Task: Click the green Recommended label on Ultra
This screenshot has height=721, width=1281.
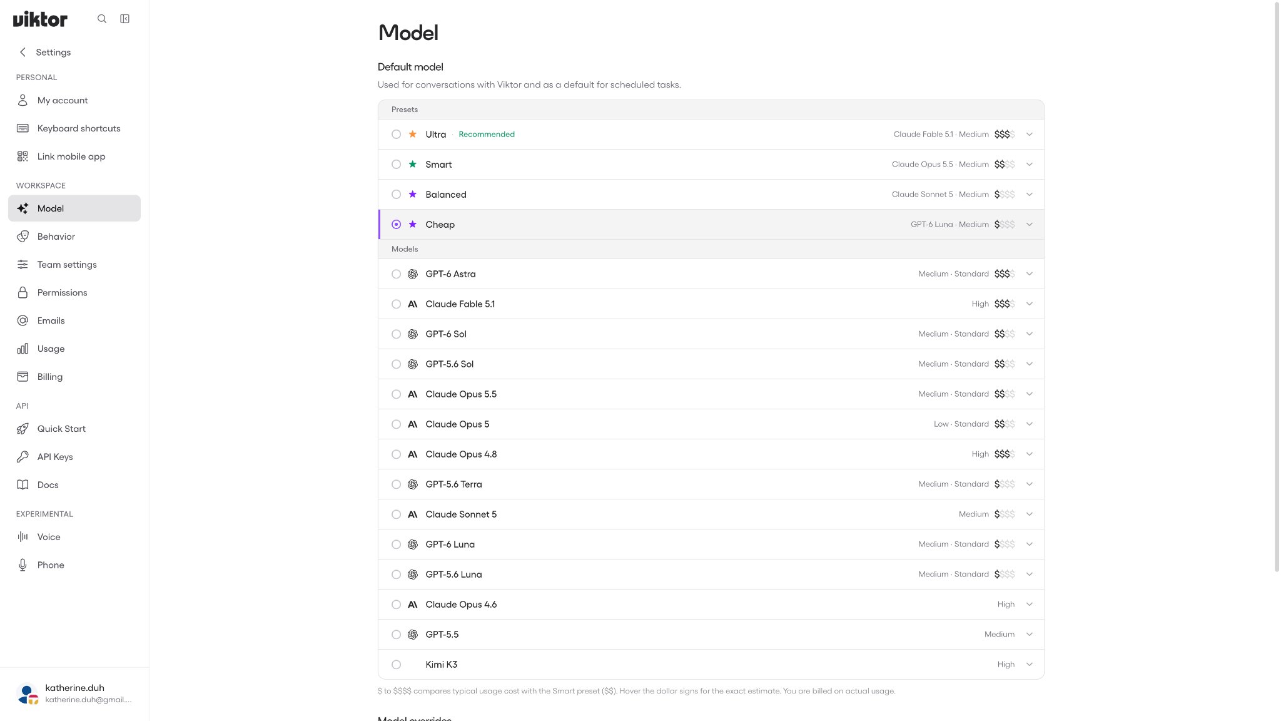Action: click(487, 134)
